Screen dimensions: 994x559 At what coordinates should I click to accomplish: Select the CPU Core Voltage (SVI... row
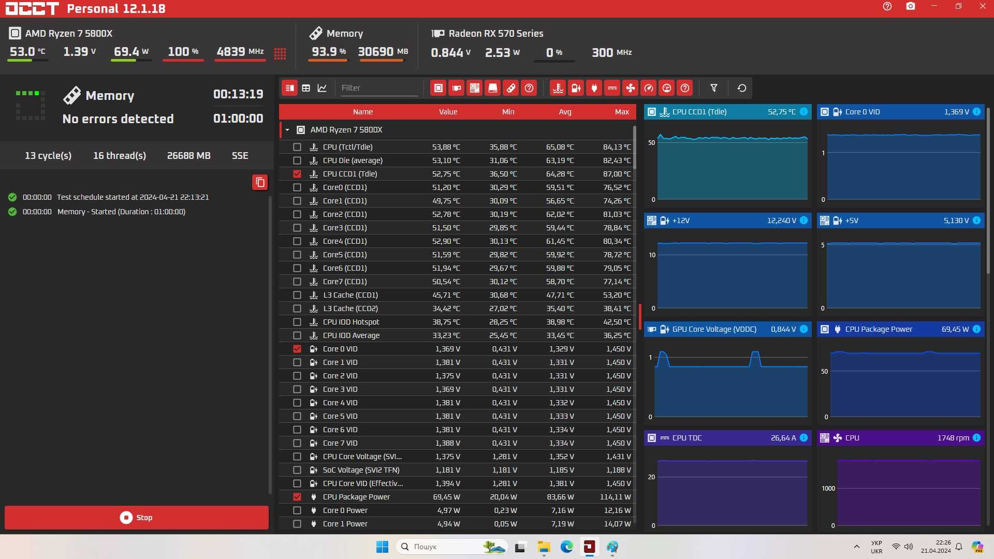458,457
